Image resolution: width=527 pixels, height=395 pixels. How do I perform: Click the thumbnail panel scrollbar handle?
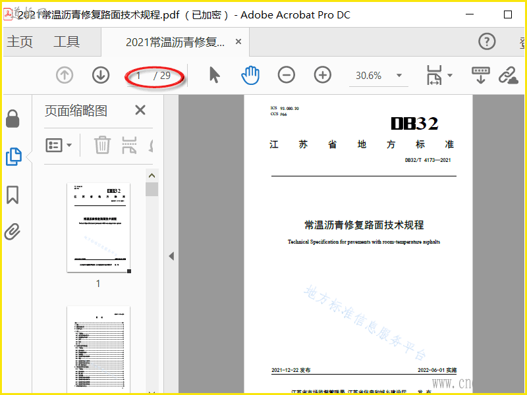click(x=152, y=189)
